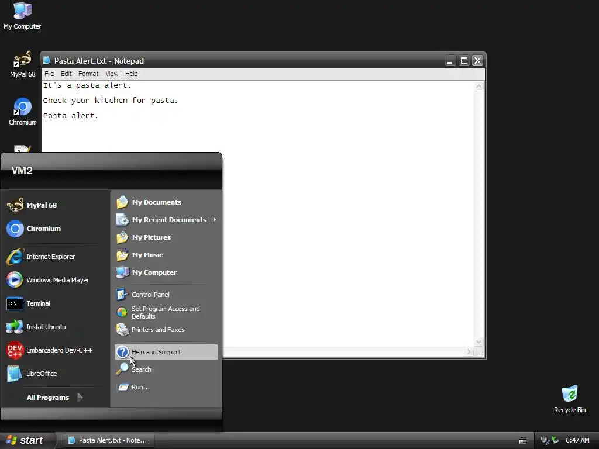Click Notepad vertical scrollbar up arrow

(x=478, y=87)
